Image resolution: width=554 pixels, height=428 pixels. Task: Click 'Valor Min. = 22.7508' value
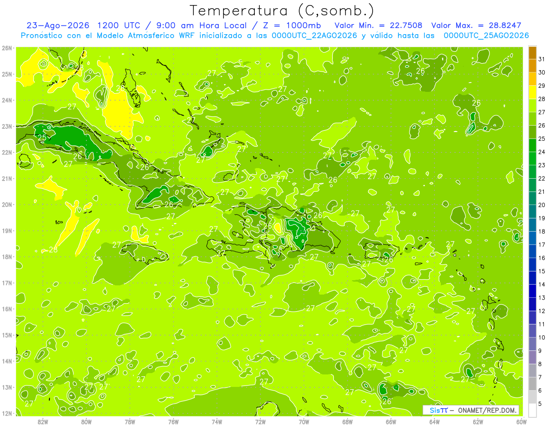coord(379,25)
